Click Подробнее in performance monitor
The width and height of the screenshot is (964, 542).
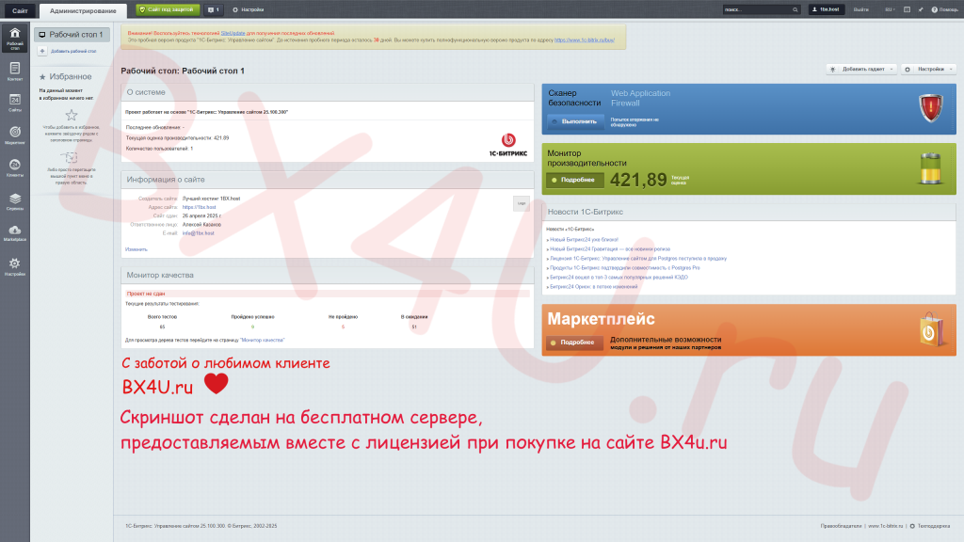pyautogui.click(x=575, y=180)
